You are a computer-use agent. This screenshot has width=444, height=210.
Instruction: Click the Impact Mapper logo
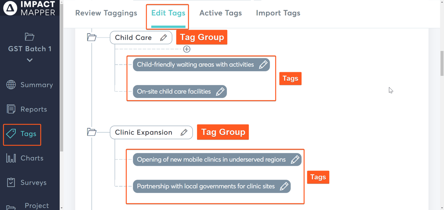pyautogui.click(x=29, y=8)
